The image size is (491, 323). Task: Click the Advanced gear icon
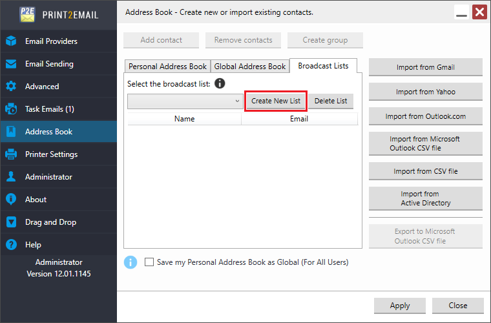(x=11, y=87)
